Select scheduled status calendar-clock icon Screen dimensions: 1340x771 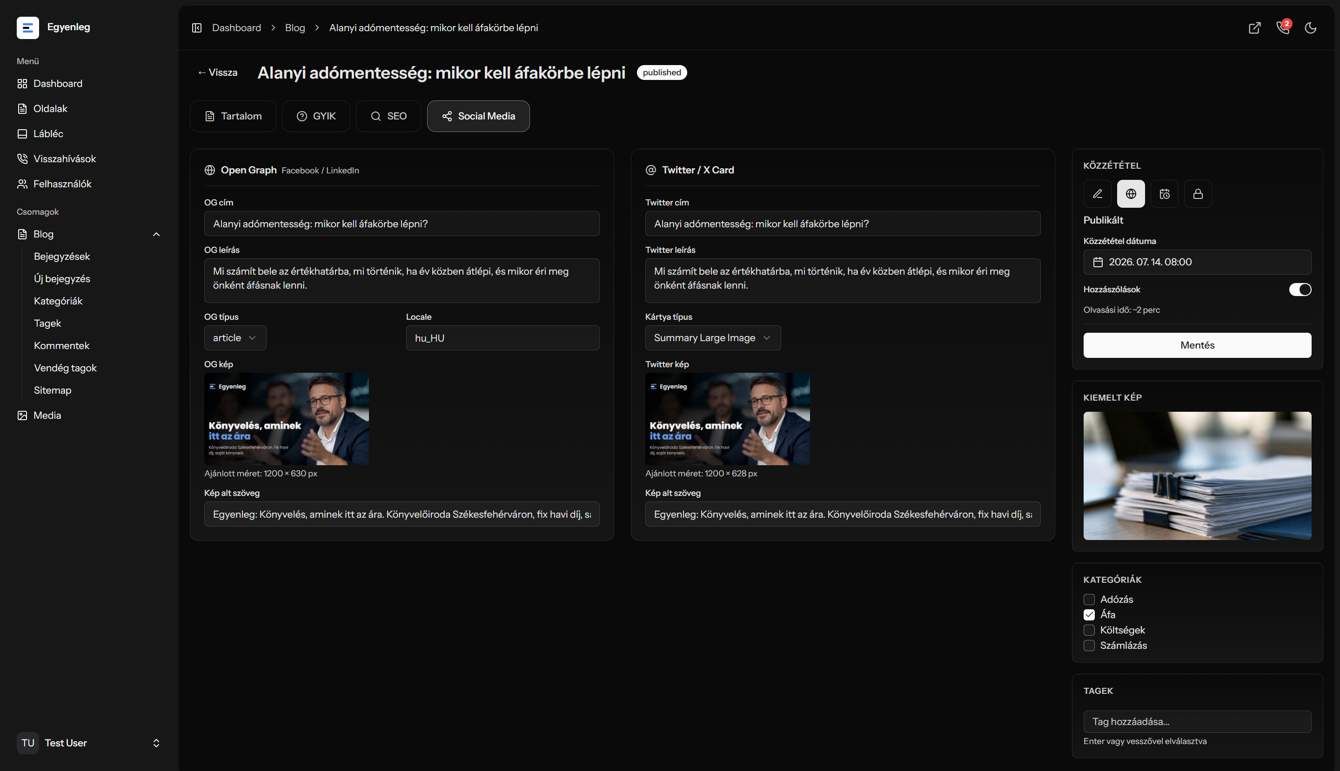click(1165, 194)
